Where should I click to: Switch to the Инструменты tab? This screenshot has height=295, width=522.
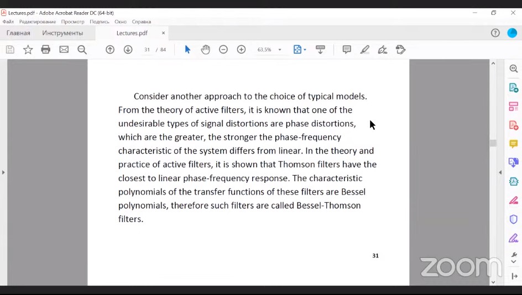point(62,33)
